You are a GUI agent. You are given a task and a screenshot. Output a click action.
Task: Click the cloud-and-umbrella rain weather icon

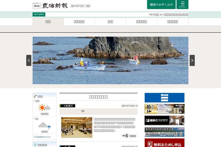tap(45, 126)
